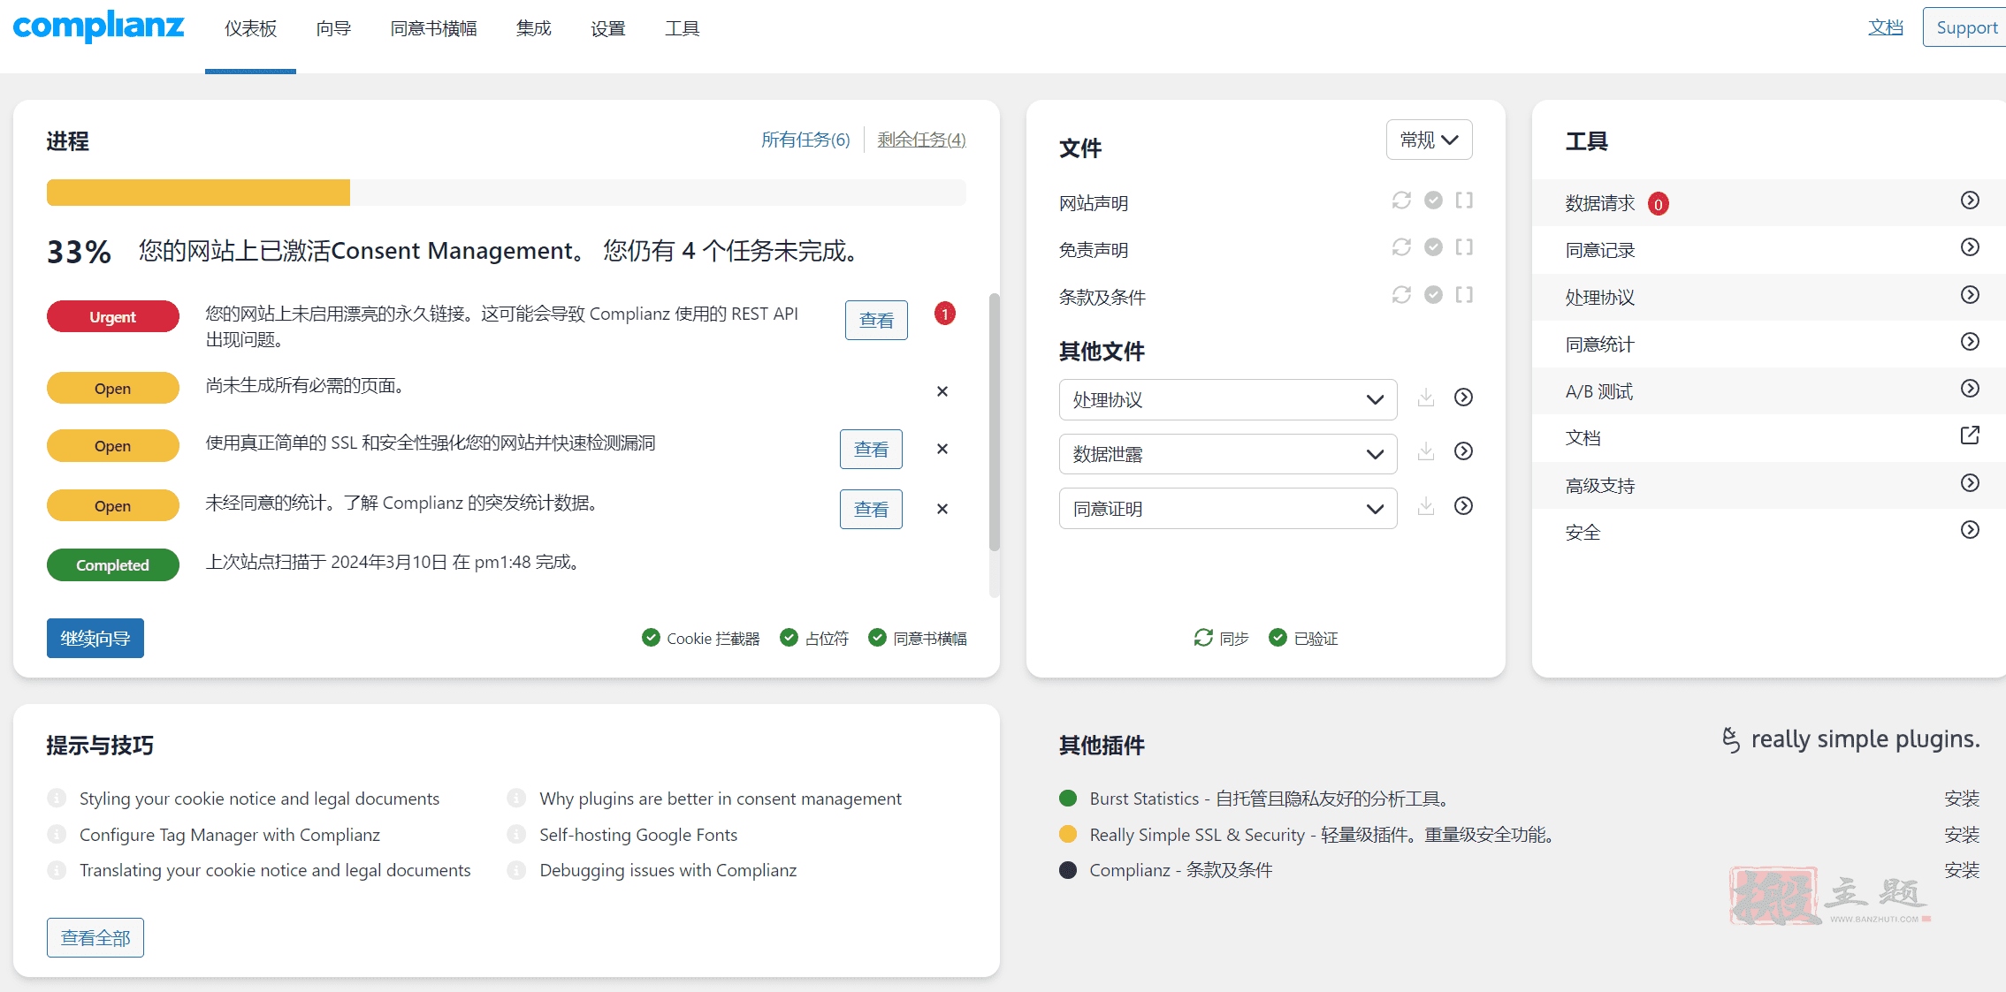The width and height of the screenshot is (2006, 992).
Task: Show 剩余任务(4) list
Action: pos(921,140)
